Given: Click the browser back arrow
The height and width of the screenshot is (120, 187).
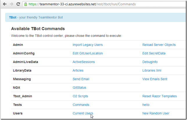Looking at the screenshot, I should pyautogui.click(x=4, y=4).
